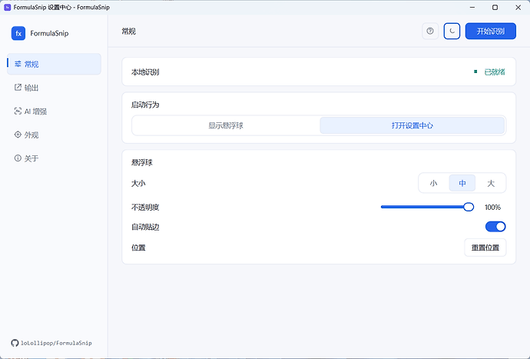Click the 输出 export icon in sidebar
The image size is (530, 359).
pos(18,88)
